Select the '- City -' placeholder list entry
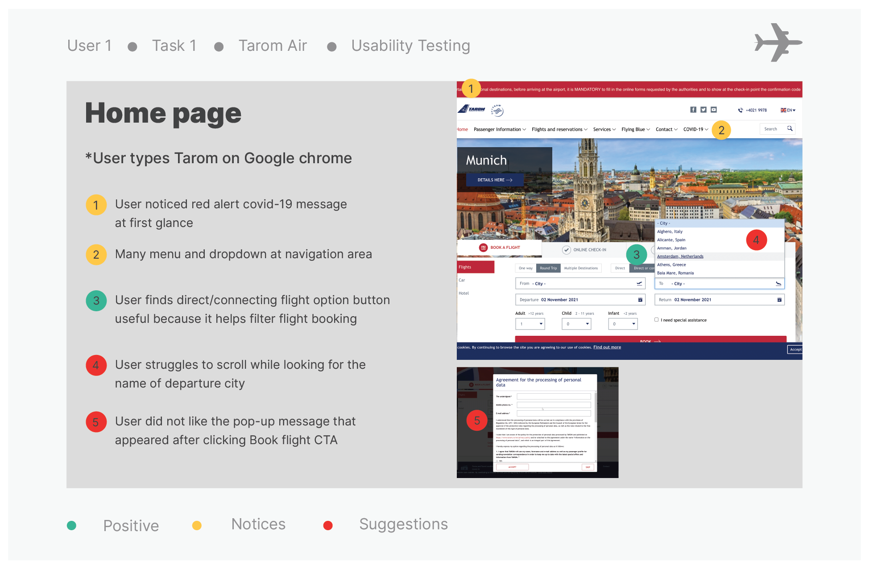 (x=719, y=223)
